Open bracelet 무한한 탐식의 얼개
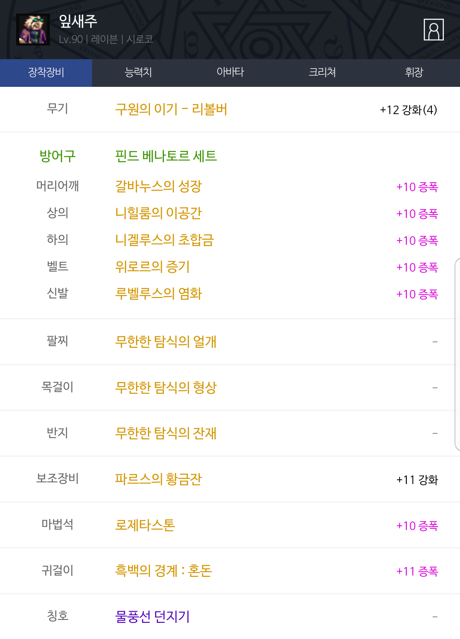 (x=166, y=341)
